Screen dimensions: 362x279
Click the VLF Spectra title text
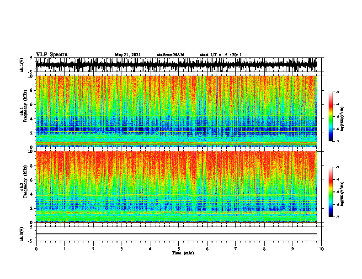tap(52, 55)
